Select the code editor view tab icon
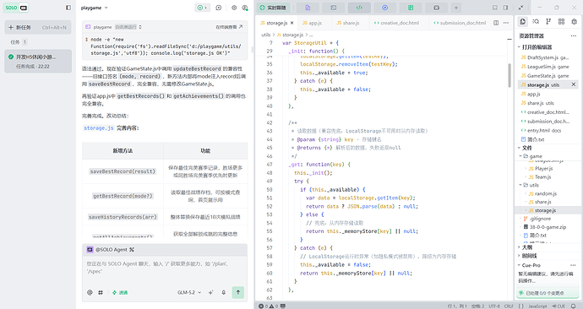This screenshot has width=583, height=309. [359, 8]
